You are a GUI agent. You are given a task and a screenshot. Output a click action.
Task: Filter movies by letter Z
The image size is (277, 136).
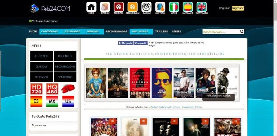pyautogui.click(x=217, y=54)
